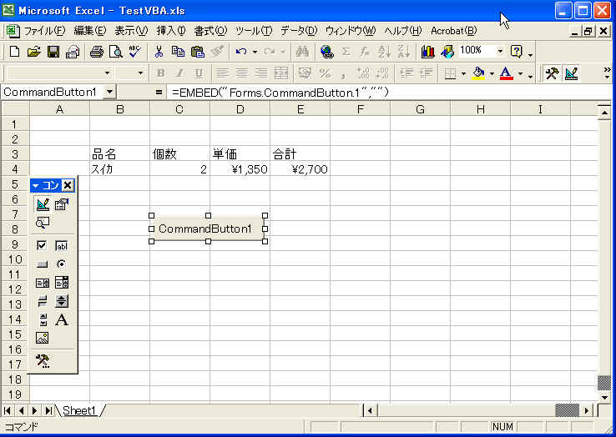
Task: Select column header G
Action: [420, 109]
